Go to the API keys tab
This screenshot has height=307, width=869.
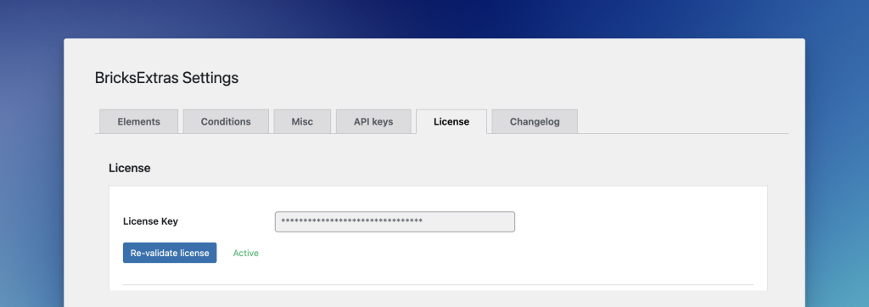[373, 121]
